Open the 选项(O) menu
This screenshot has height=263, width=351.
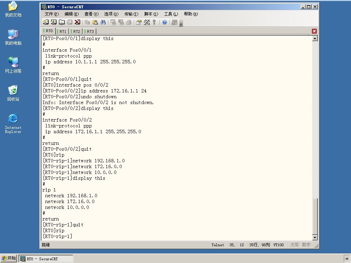[x=111, y=14]
